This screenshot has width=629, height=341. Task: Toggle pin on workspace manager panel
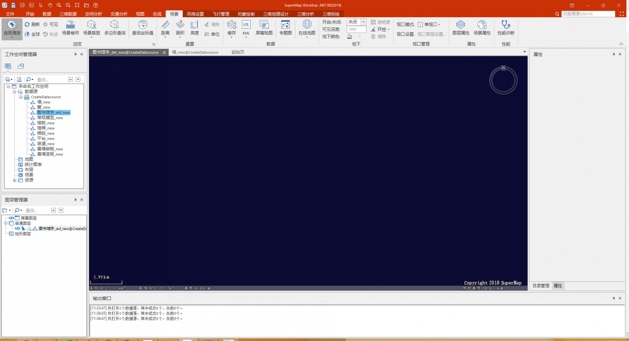coord(75,54)
